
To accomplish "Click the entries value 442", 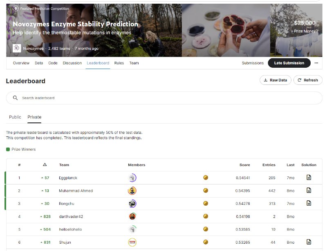I will click(x=272, y=191).
